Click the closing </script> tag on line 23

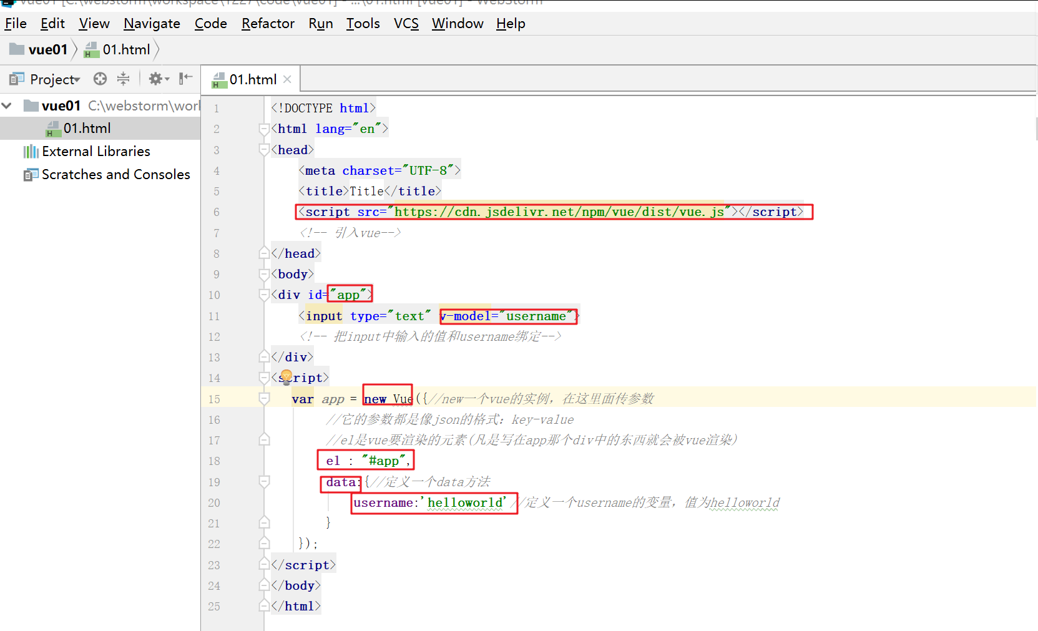coord(303,565)
